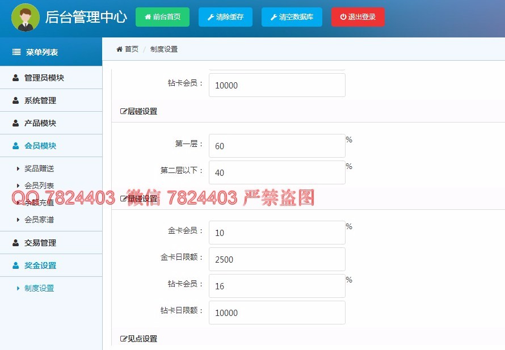Click the 清空数据库 clear database button

(292, 17)
